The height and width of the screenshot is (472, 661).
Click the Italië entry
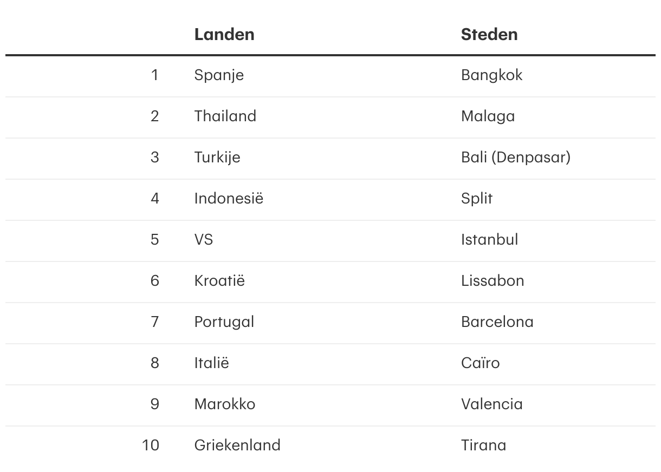[x=211, y=363]
